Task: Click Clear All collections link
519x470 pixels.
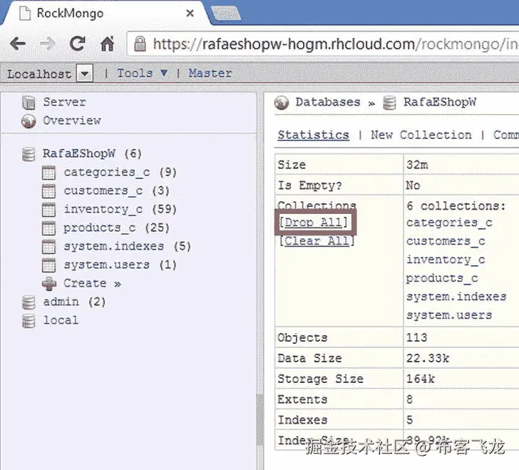Action: 317,241
